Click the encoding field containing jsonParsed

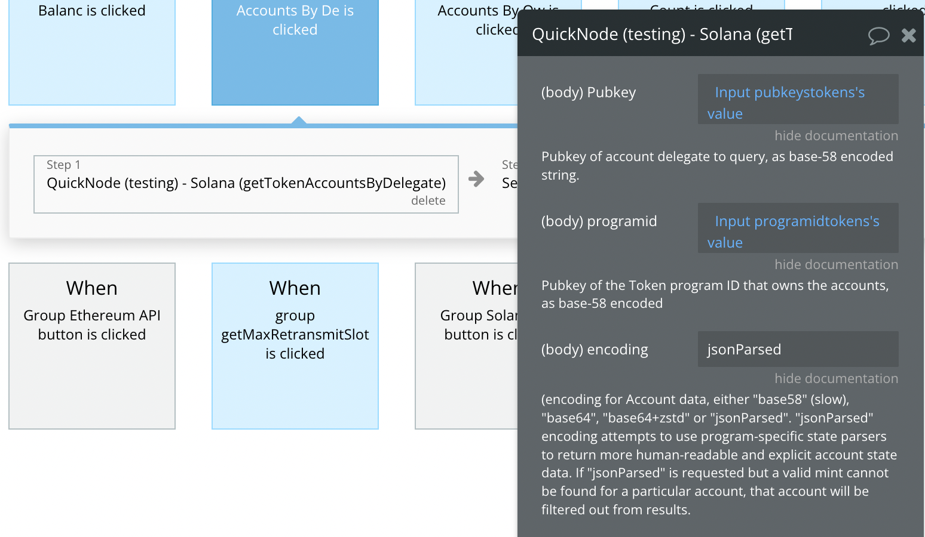[x=798, y=349]
